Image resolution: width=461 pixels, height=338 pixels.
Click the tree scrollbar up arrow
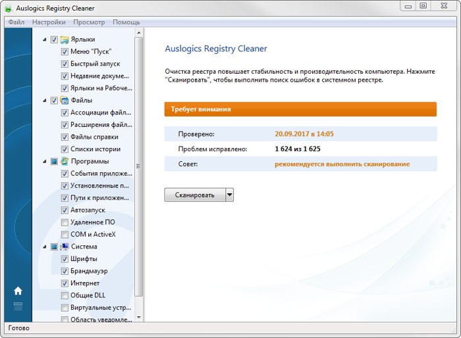point(139,33)
